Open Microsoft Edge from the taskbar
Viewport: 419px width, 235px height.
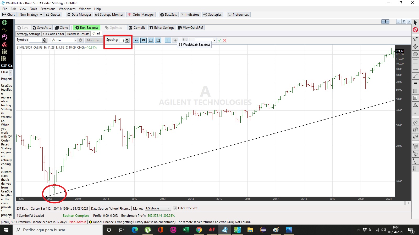tap(135, 230)
